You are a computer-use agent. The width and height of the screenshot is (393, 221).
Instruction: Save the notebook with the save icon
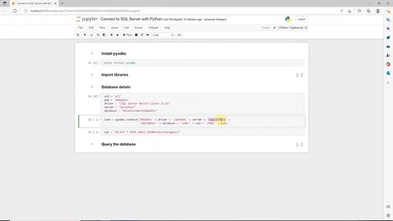(x=78, y=35)
